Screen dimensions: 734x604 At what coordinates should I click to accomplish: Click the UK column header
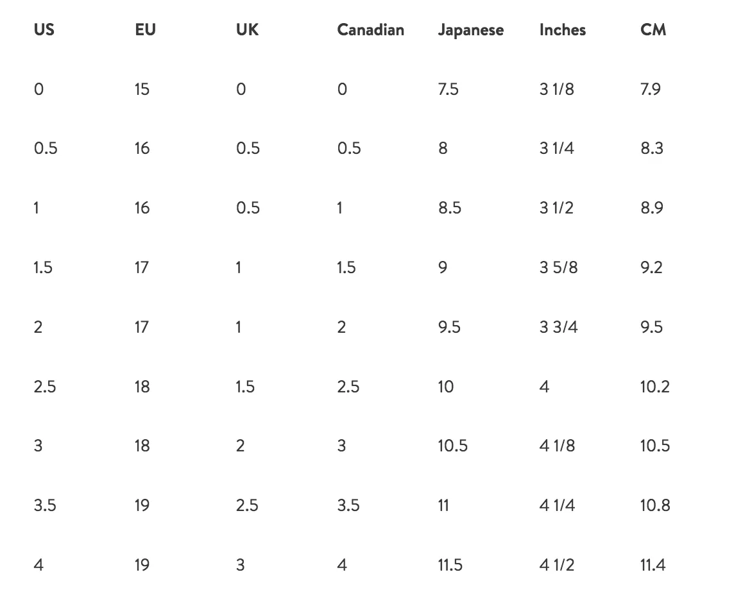(x=247, y=30)
